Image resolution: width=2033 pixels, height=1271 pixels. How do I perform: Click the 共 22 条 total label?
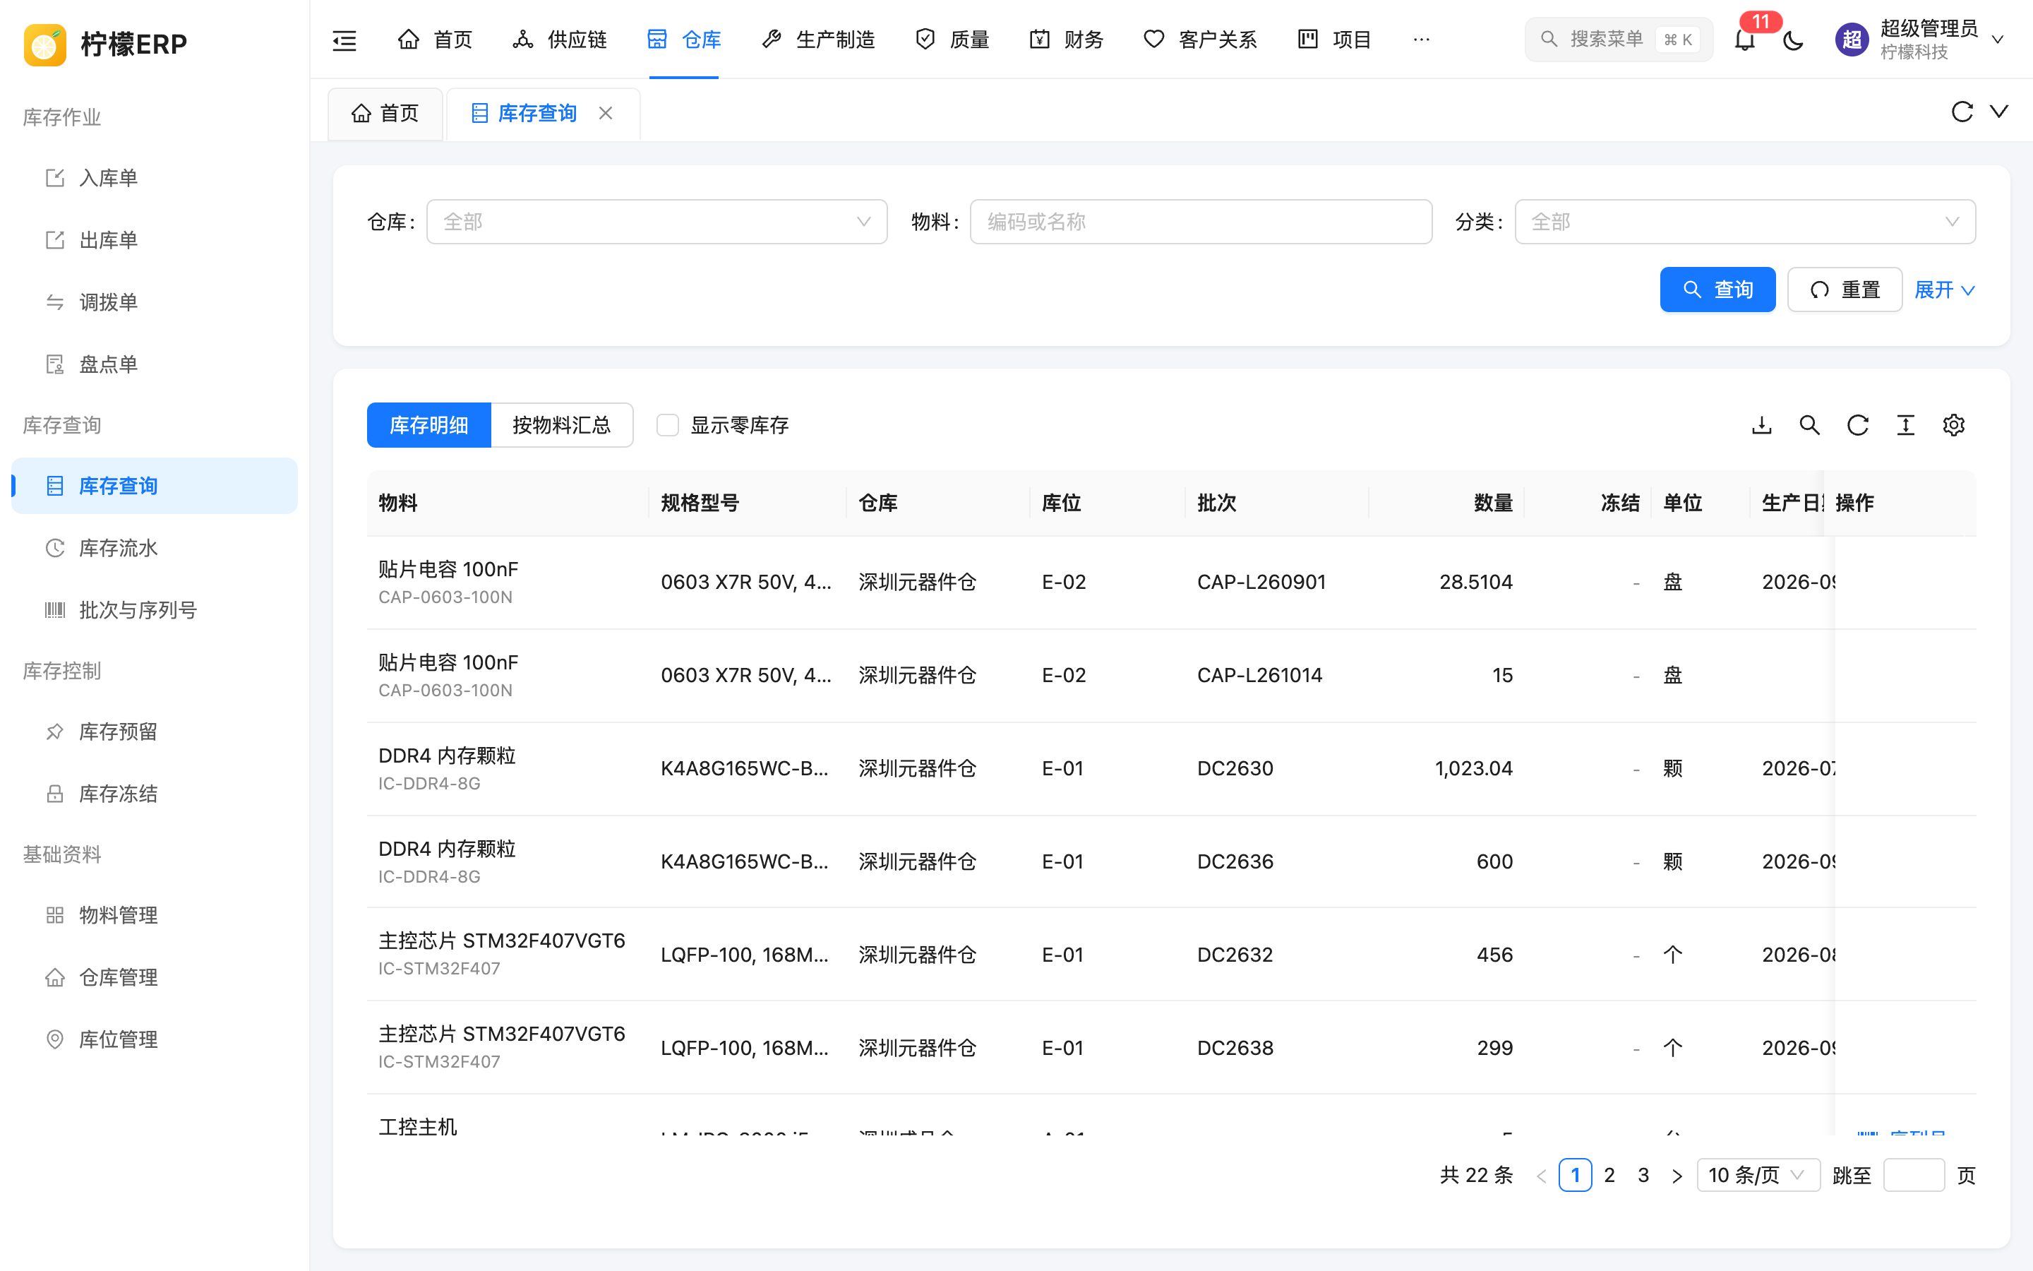pyautogui.click(x=1476, y=1175)
